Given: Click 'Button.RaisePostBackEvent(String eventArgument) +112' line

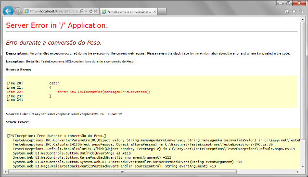Looking at the screenshot, I should pyautogui.click(x=92, y=158).
